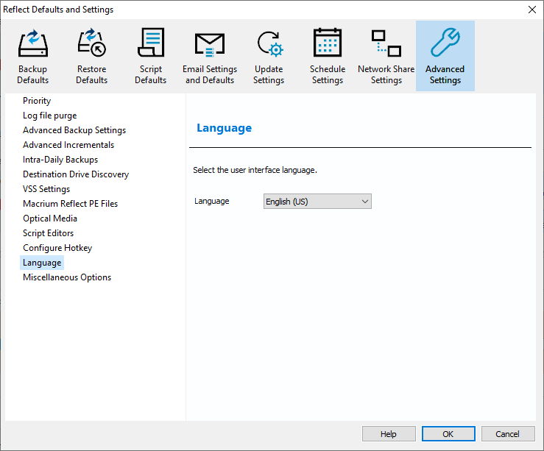The height and width of the screenshot is (451, 544).
Task: Expand the Language dropdown list
Action: click(317, 202)
